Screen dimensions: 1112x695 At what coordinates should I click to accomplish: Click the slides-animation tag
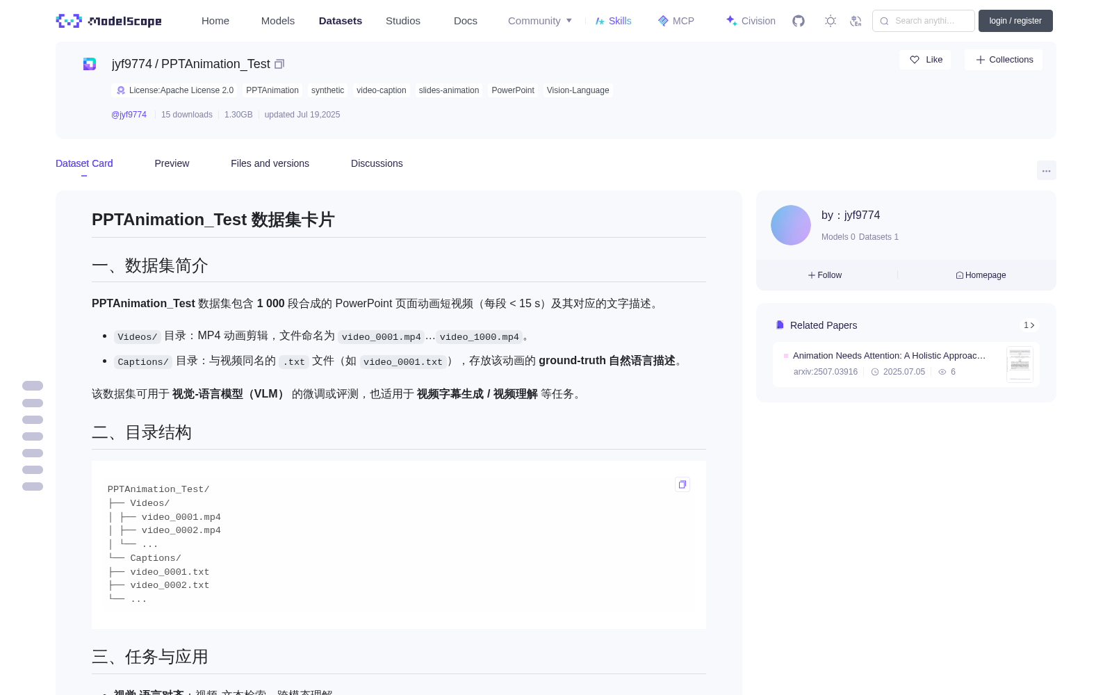point(449,90)
